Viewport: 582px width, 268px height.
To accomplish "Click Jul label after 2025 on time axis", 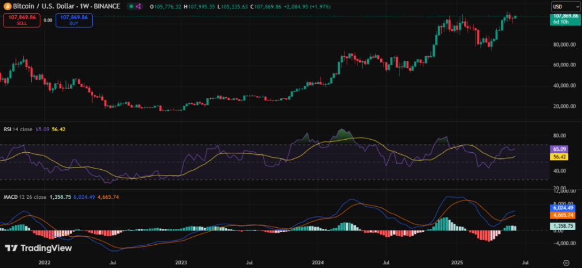I will click(525, 262).
